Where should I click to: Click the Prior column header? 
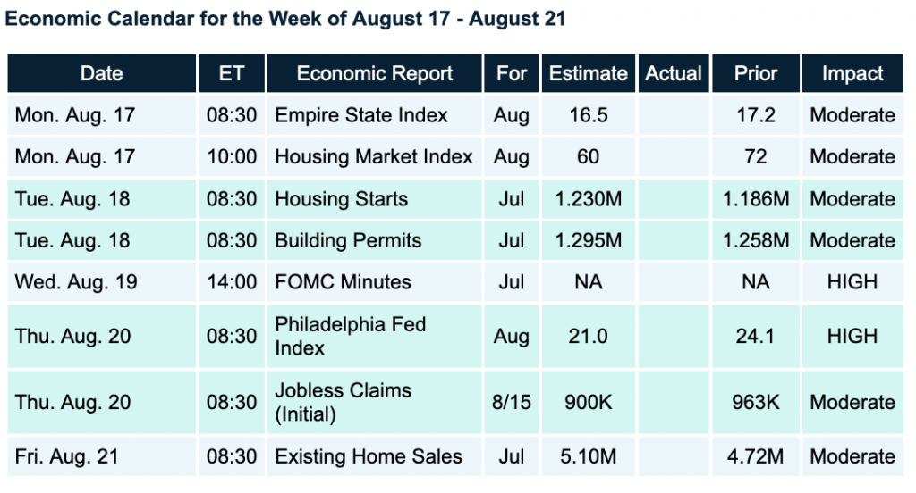pos(755,74)
